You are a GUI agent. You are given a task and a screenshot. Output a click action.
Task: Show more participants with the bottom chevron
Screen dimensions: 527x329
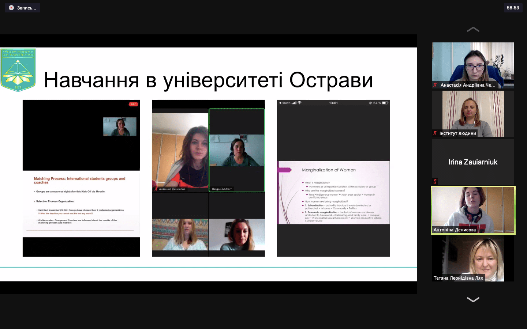[473, 299]
